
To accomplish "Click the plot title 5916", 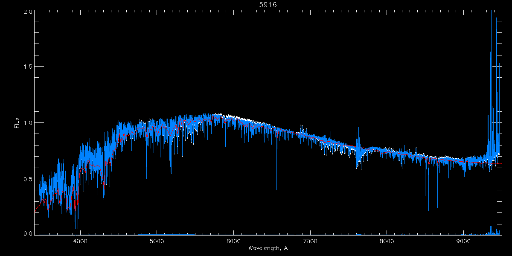I will [x=268, y=5].
